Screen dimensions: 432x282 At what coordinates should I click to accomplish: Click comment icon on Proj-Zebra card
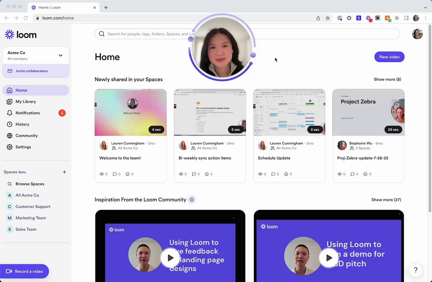pyautogui.click(x=352, y=174)
